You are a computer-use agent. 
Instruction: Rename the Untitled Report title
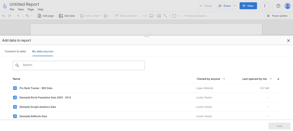[24, 4]
